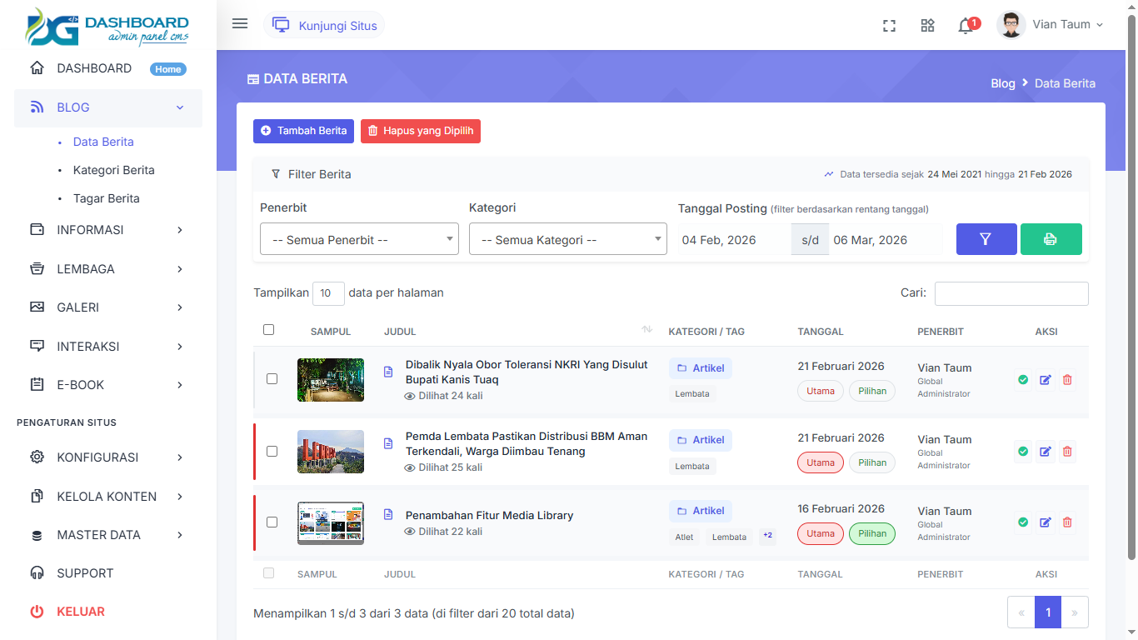Open the apps grid icon in header
The width and height of the screenshot is (1138, 640).
(927, 26)
